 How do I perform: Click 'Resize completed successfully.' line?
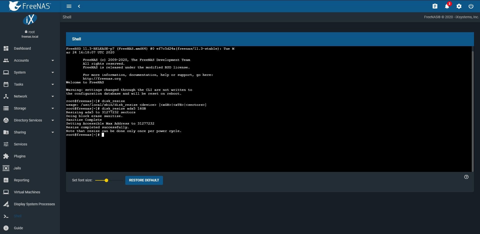pyautogui.click(x=97, y=127)
